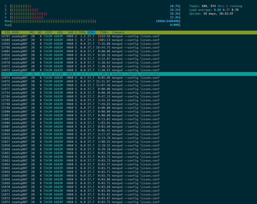Click the CPU 2 usage meter bar

pyautogui.click(x=95, y=10)
